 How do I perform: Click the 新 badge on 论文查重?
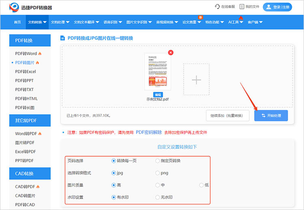200,17
